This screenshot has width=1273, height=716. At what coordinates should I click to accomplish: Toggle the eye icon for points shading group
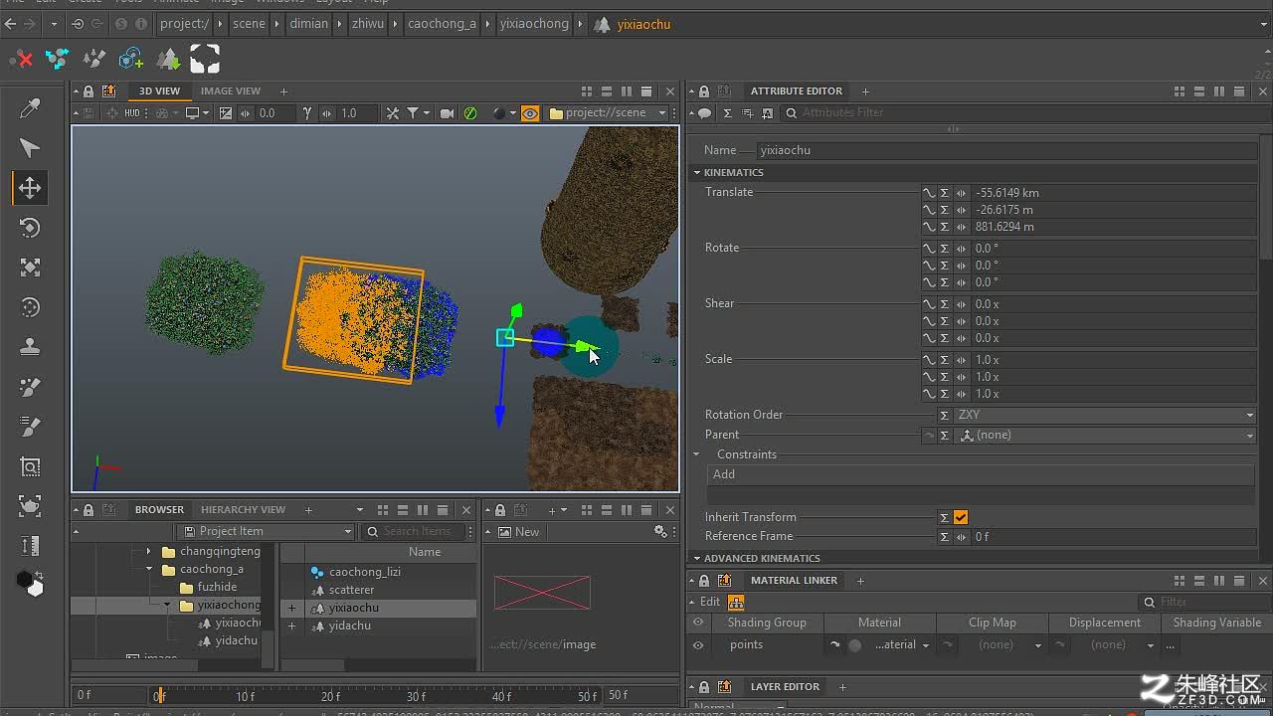point(698,644)
